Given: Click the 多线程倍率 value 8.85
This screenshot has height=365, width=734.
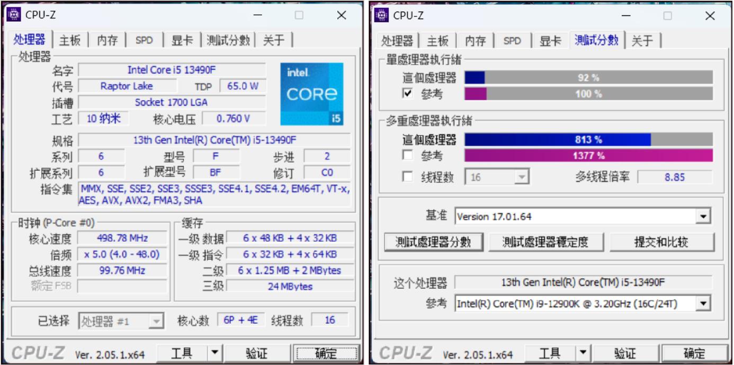Looking at the screenshot, I should 675,177.
